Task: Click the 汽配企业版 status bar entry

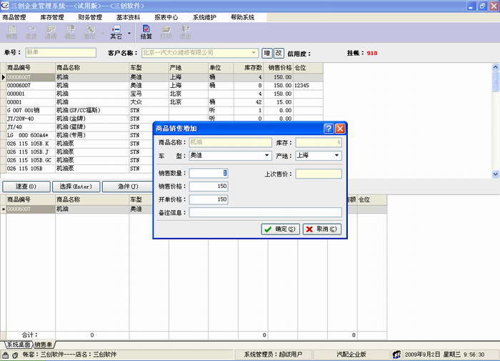Action: click(x=351, y=355)
